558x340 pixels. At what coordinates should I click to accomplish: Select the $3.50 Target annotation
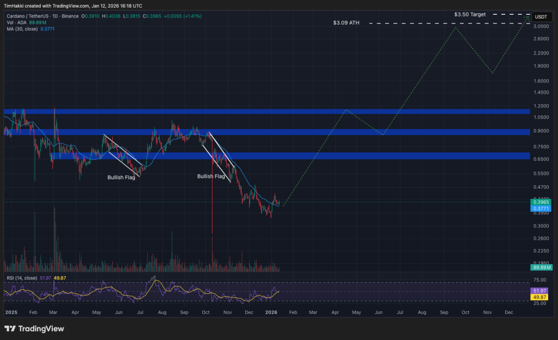[468, 14]
